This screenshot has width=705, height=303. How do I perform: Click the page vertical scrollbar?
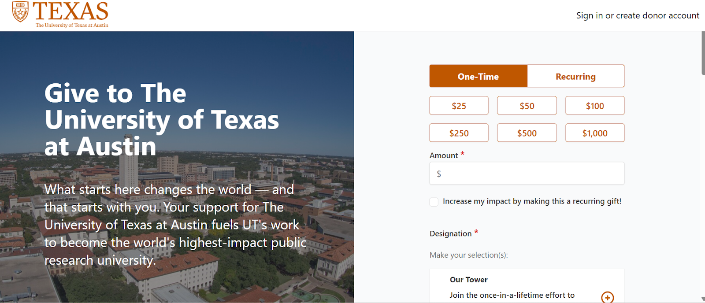tap(703, 53)
